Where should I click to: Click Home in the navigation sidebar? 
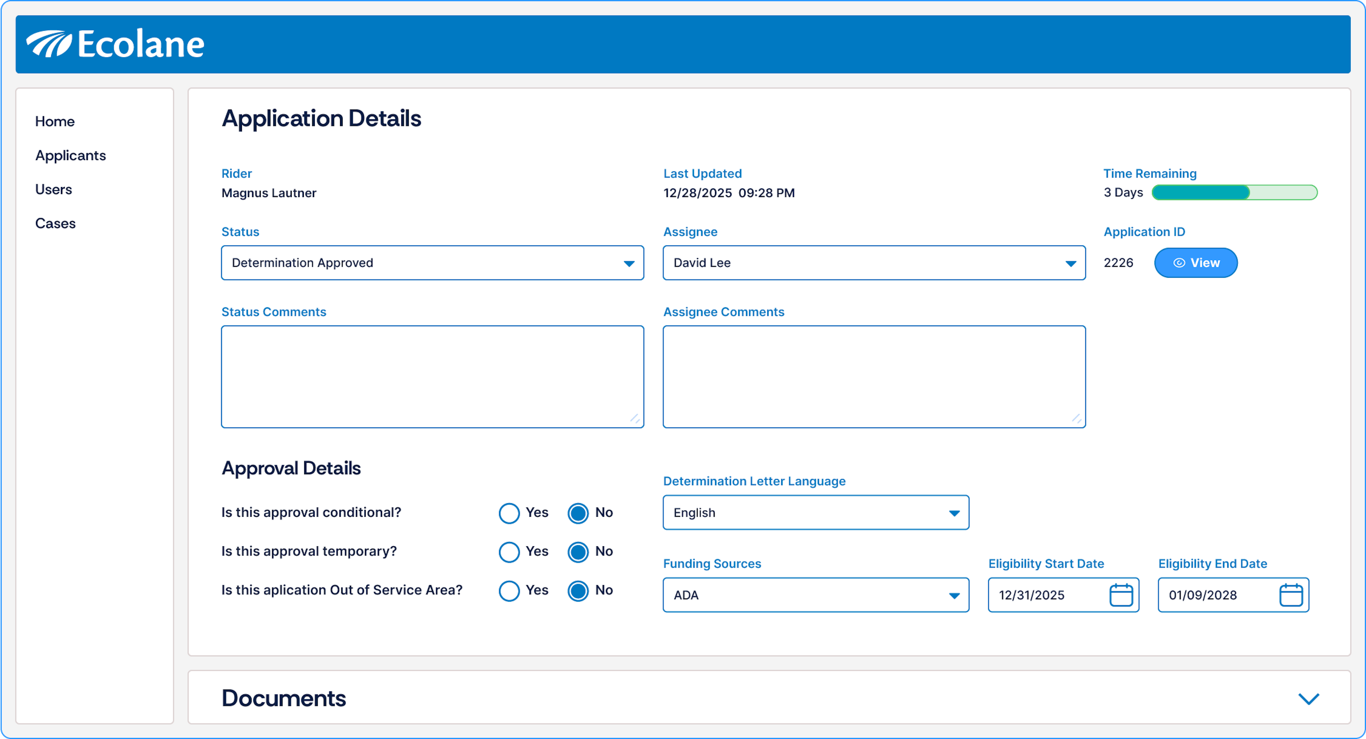point(55,121)
